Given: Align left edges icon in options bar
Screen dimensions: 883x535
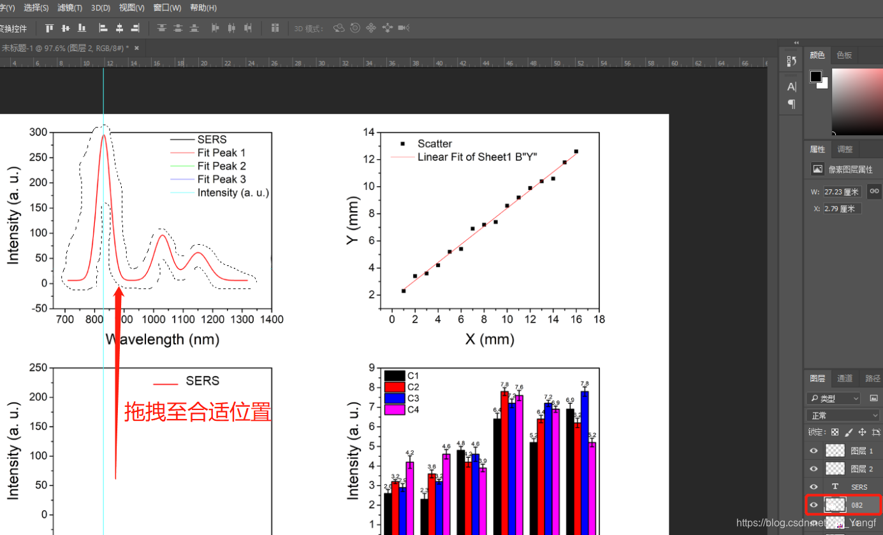Looking at the screenshot, I should pyautogui.click(x=103, y=28).
